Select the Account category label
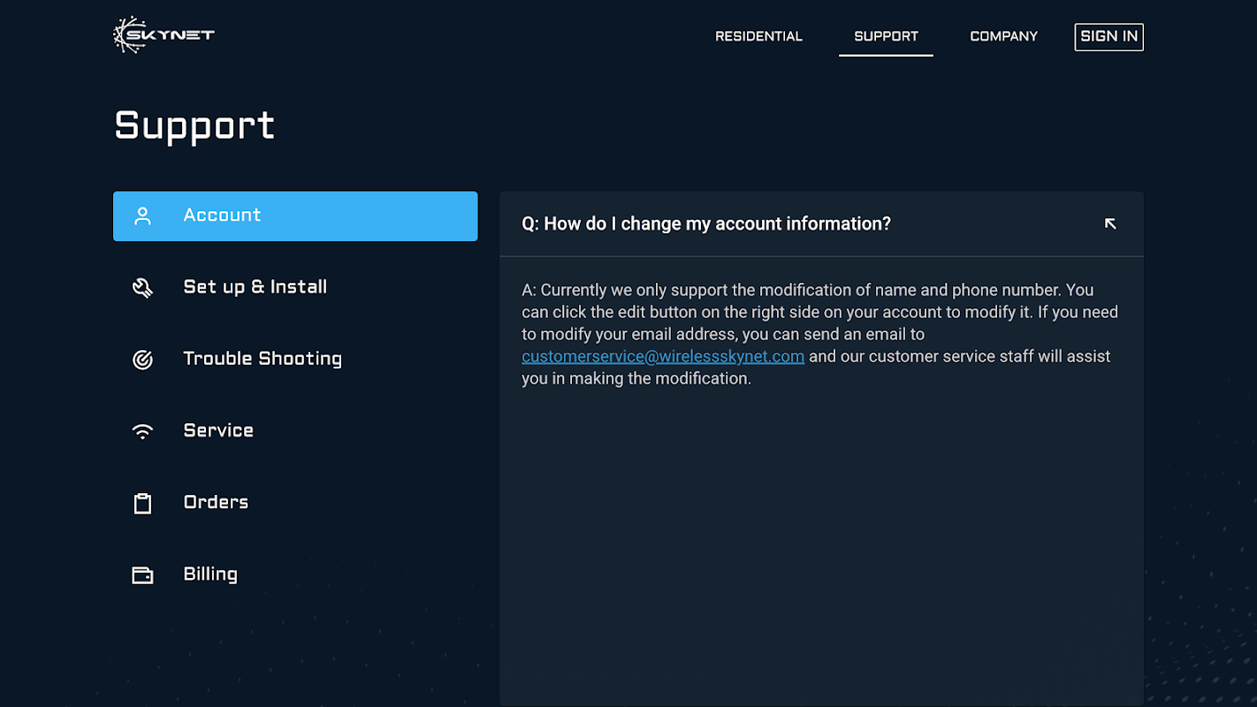Image resolution: width=1257 pixels, height=707 pixels. click(x=222, y=216)
